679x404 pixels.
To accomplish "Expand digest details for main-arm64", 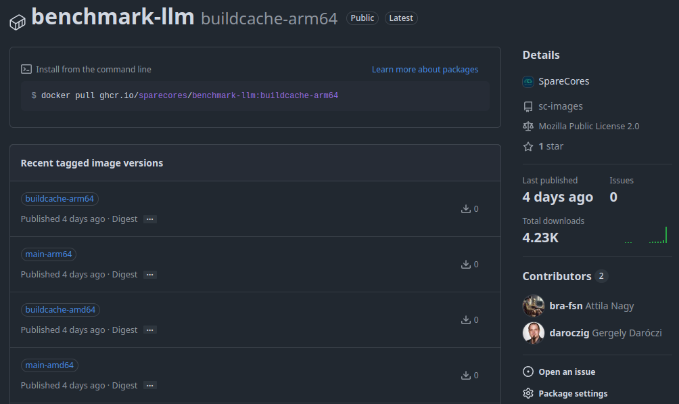I will point(150,275).
